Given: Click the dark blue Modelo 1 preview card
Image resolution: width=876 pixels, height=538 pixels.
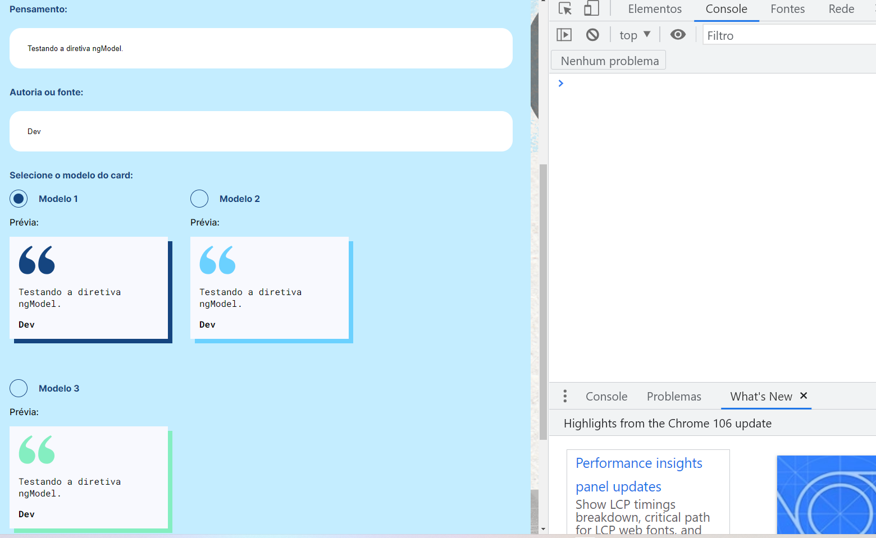Looking at the screenshot, I should tap(90, 289).
